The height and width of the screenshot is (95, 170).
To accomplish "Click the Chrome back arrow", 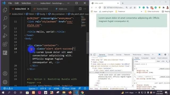I will pos(92,8).
